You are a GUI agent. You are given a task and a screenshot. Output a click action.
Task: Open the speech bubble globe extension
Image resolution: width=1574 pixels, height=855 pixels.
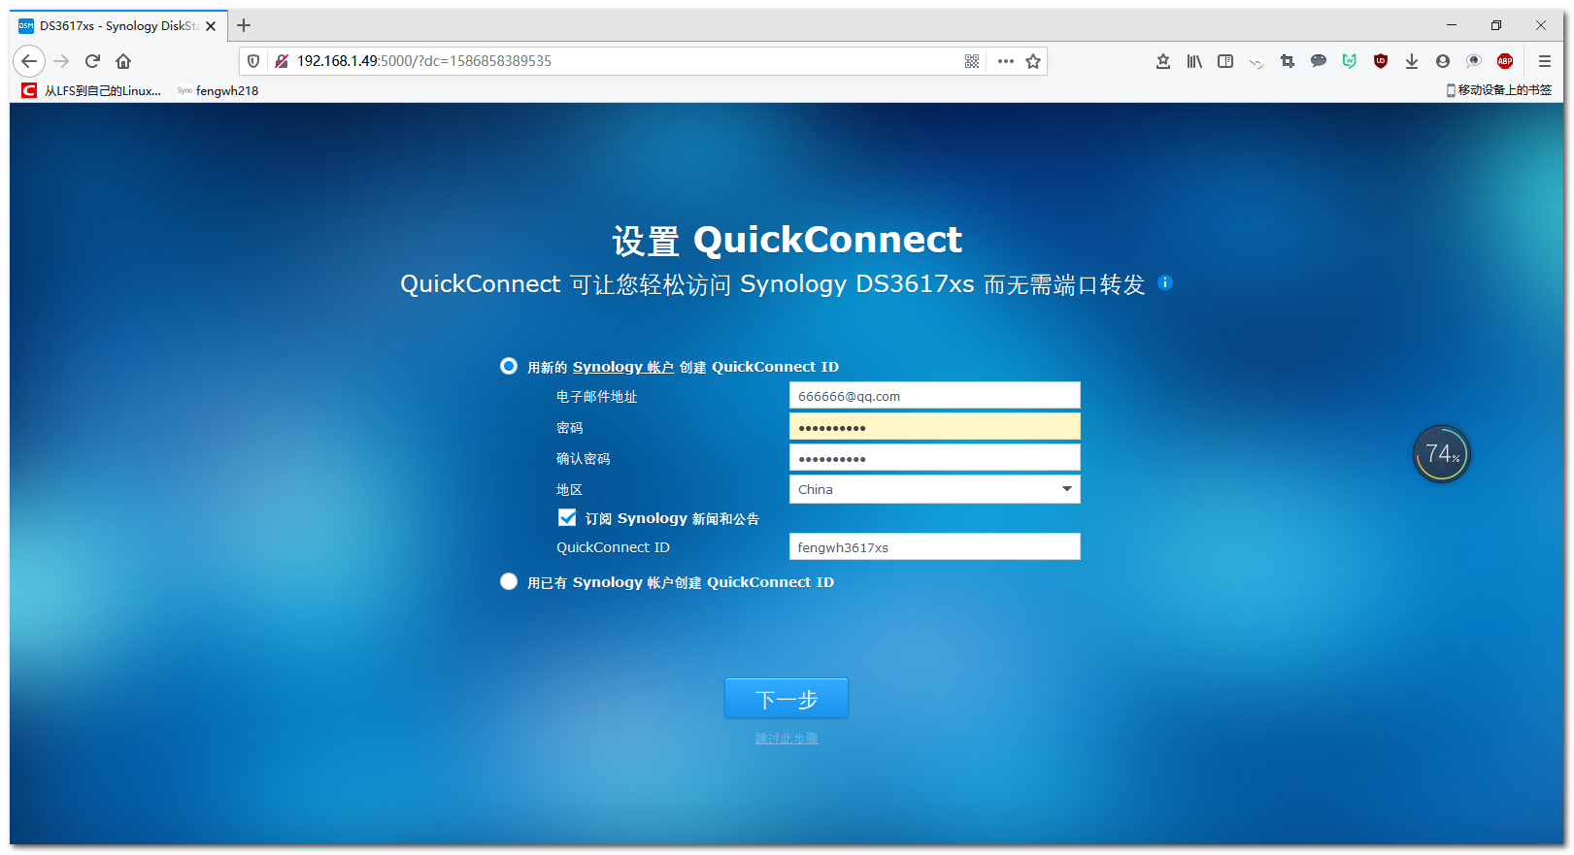[1474, 61]
